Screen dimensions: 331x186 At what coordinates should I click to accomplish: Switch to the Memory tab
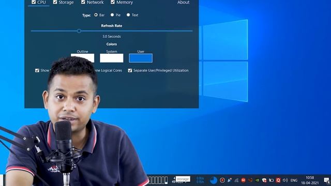125,2
